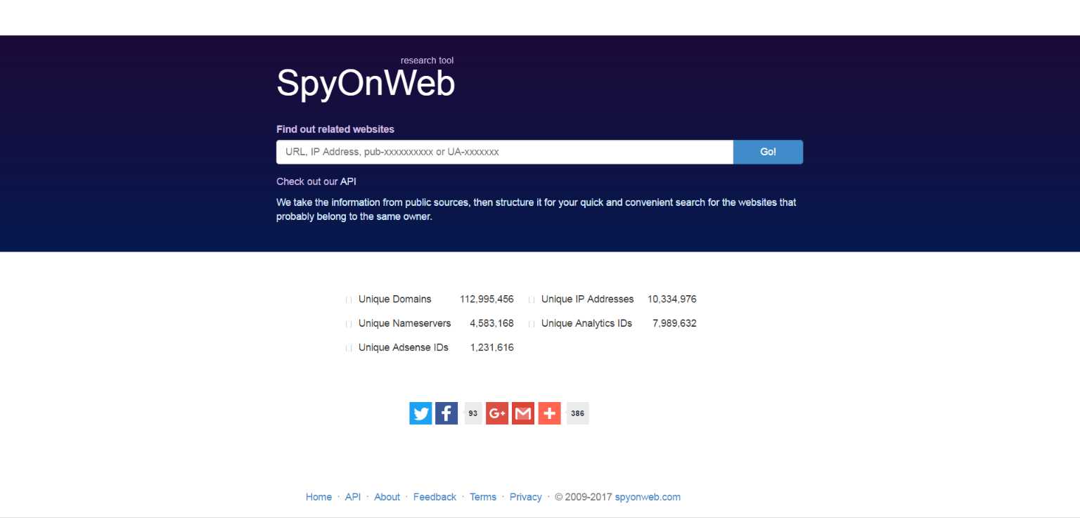Viewport: 1080px width, 518px height.
Task: Share the page on Twitter
Action: (x=420, y=413)
